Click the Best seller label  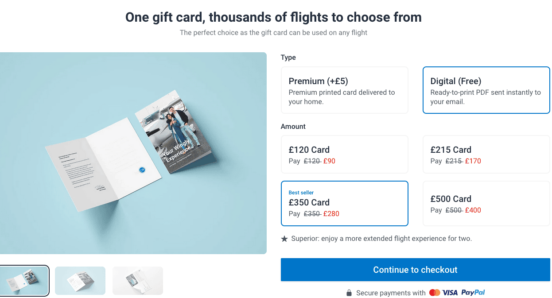pos(301,193)
